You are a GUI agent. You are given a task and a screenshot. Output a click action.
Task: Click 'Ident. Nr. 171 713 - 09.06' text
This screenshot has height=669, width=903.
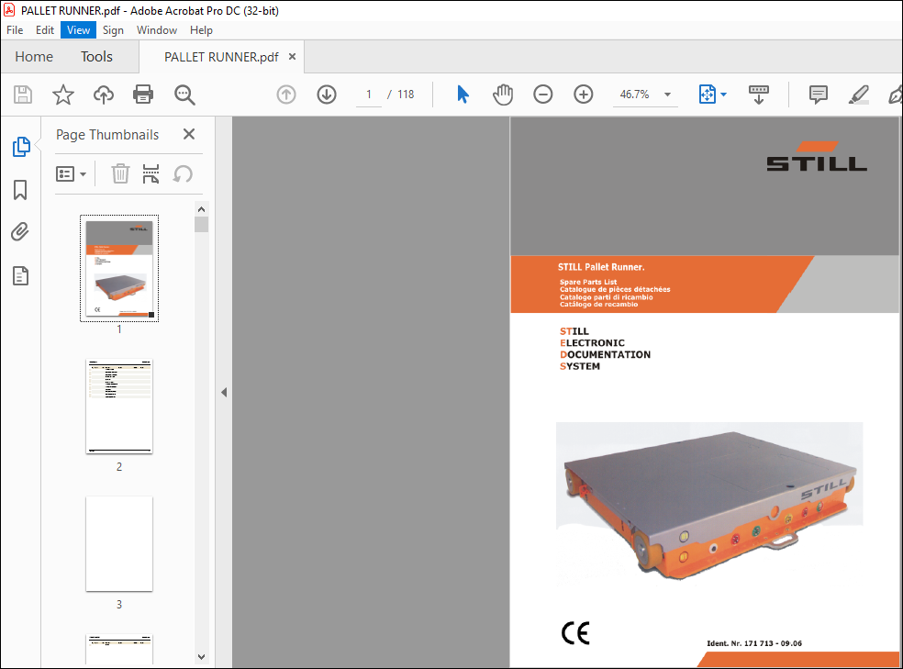753,643
